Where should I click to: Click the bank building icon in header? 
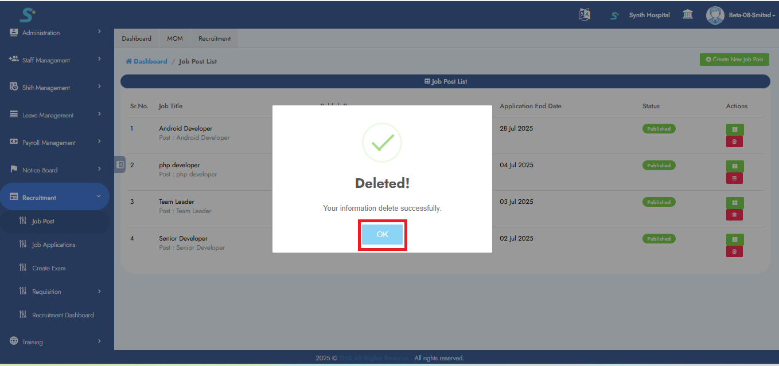point(687,15)
